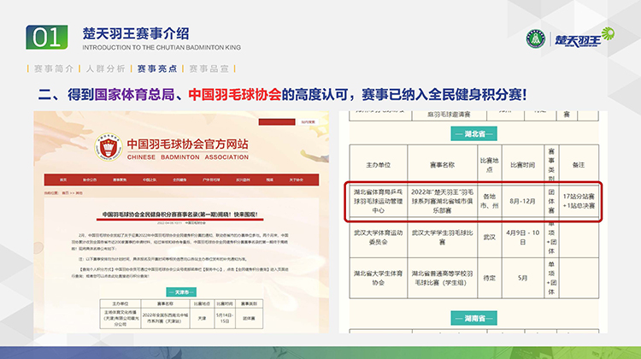Click the 各地市、州 location cell
The image size is (641, 359).
point(490,201)
